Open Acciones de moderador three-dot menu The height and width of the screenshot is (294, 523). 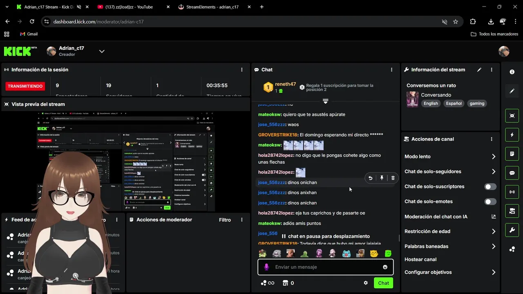[242, 220]
